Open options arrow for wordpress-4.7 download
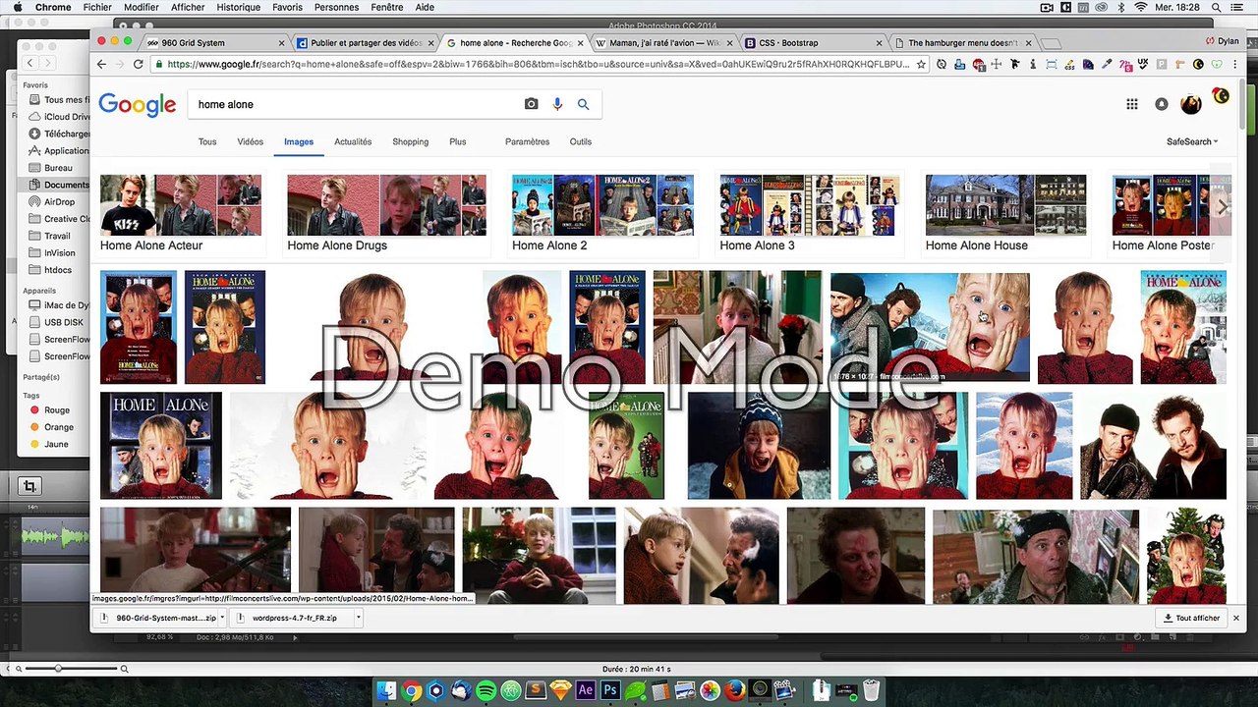 coord(358,618)
